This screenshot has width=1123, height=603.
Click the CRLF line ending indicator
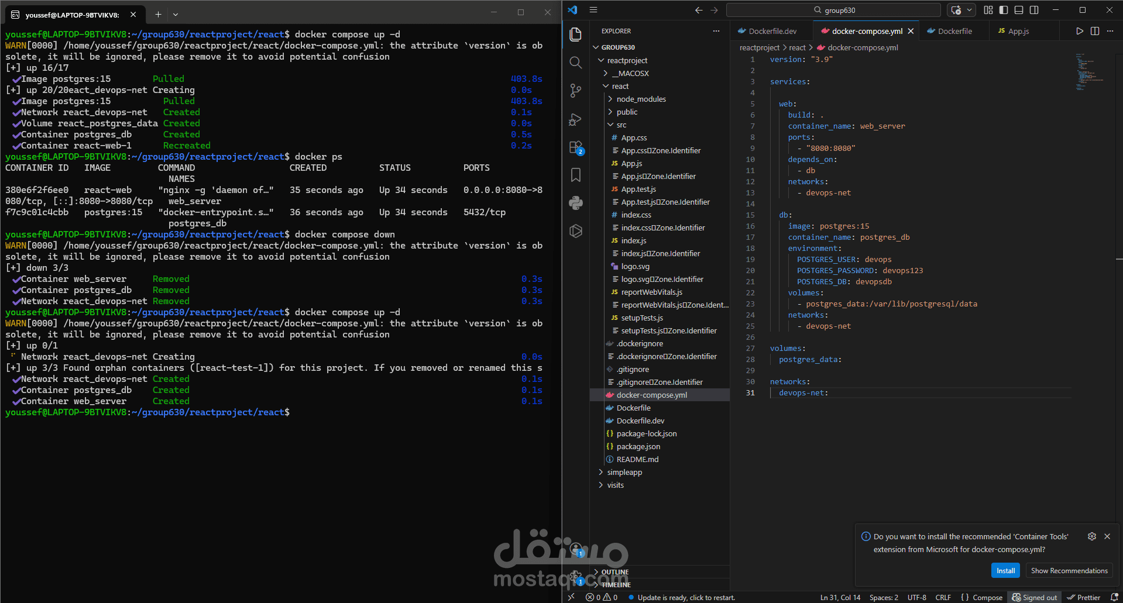pos(943,597)
